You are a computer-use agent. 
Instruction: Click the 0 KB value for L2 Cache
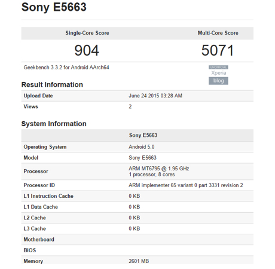pyautogui.click(x=135, y=218)
